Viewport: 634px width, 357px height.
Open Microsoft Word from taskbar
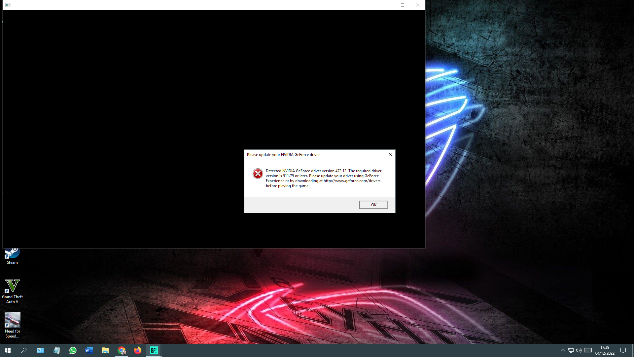coord(89,350)
